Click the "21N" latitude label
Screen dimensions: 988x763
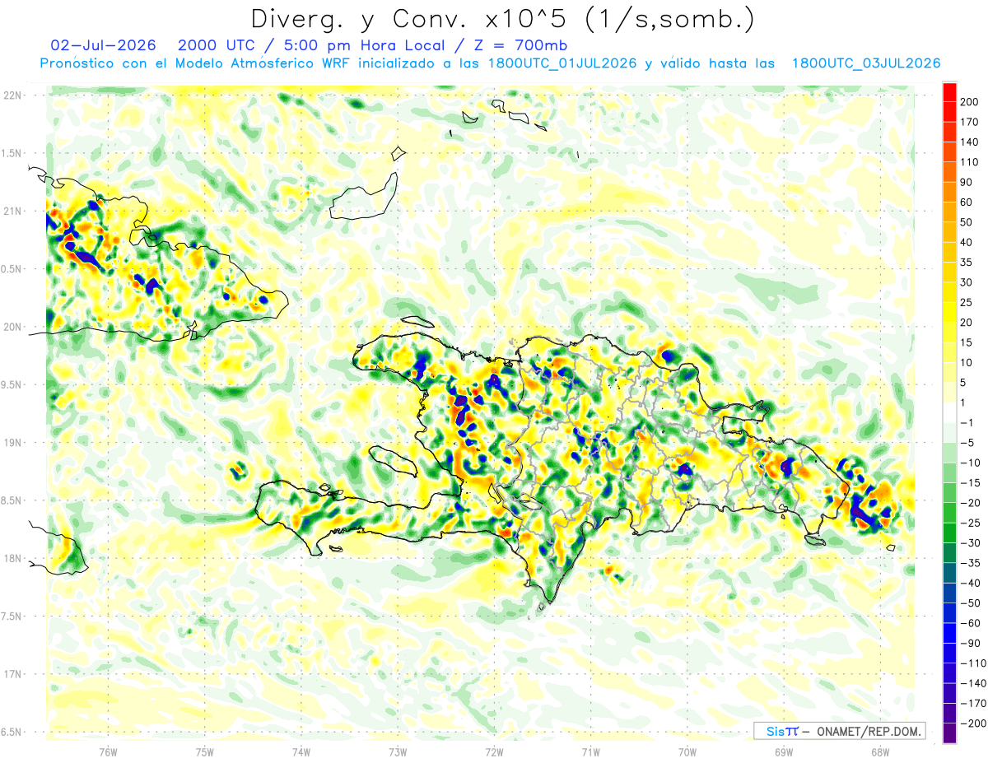pos(13,212)
